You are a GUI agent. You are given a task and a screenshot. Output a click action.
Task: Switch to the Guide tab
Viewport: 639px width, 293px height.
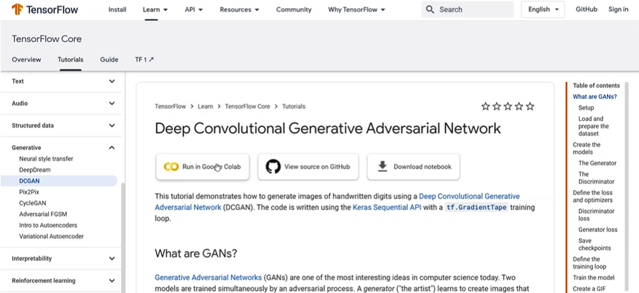(109, 60)
